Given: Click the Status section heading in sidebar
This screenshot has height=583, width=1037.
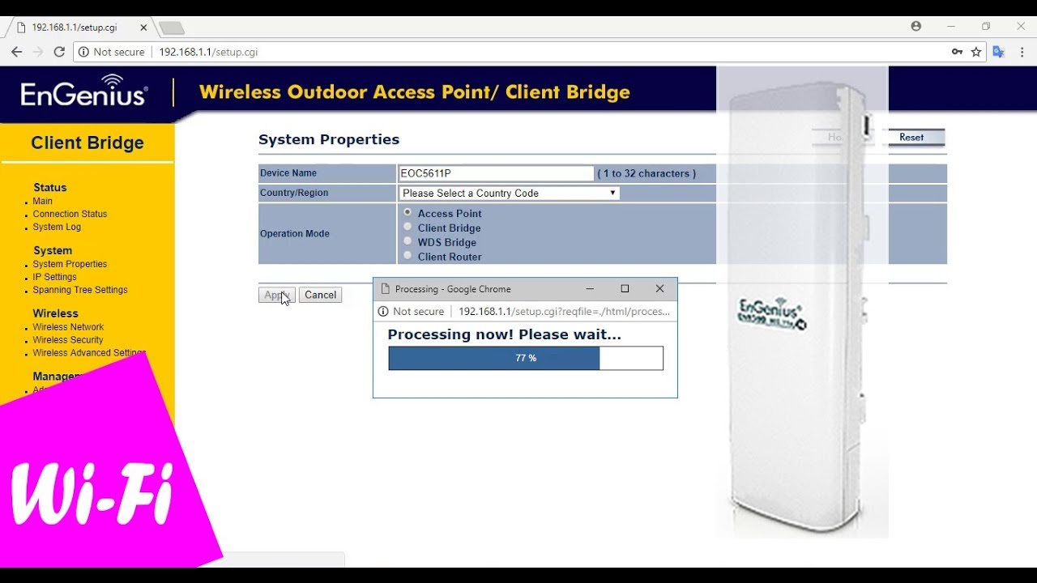Looking at the screenshot, I should [x=50, y=187].
